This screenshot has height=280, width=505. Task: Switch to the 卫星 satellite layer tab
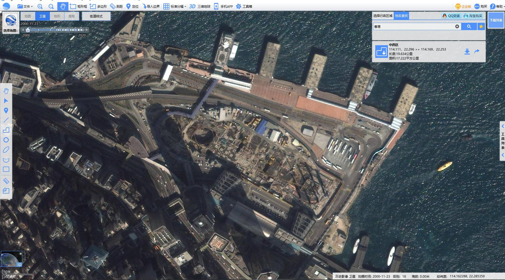click(x=43, y=16)
